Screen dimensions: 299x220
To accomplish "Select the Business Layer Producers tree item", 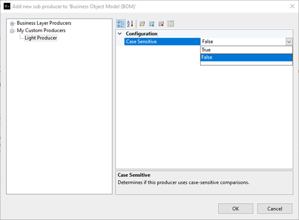I will pos(44,23).
